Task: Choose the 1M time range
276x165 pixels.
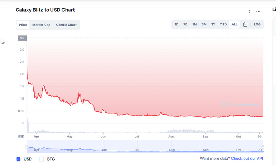Action: (x=195, y=24)
